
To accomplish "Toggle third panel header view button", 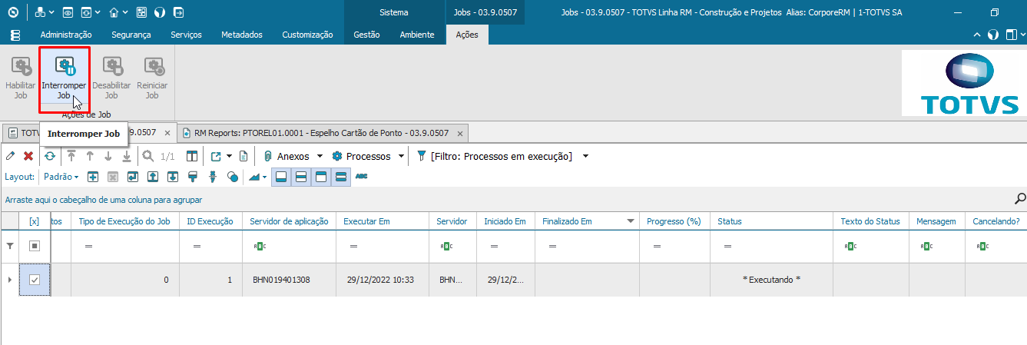I will (x=321, y=177).
